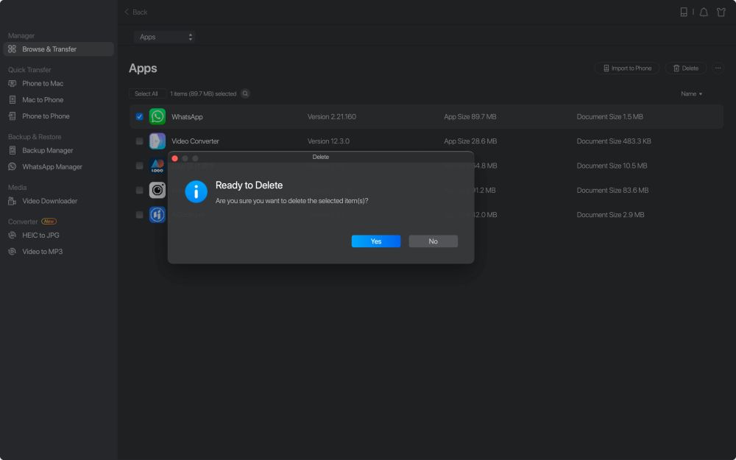Open the more options ellipsis button
This screenshot has height=460, width=736.
point(718,68)
